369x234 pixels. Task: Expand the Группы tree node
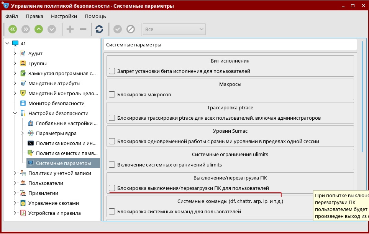click(x=15, y=63)
